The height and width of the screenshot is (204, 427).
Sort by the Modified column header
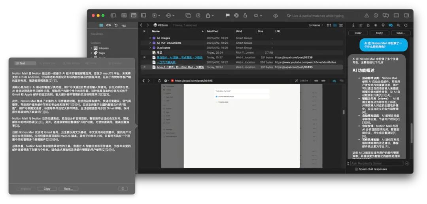[213, 31]
